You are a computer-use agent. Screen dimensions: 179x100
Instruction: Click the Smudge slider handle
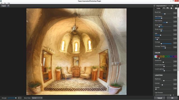(x=157, y=39)
